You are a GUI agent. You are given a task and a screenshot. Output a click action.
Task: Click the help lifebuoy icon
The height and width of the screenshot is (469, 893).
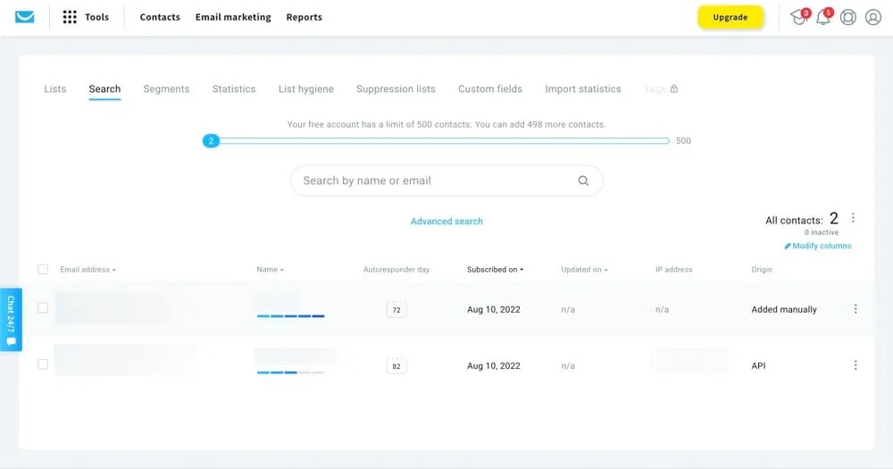848,17
